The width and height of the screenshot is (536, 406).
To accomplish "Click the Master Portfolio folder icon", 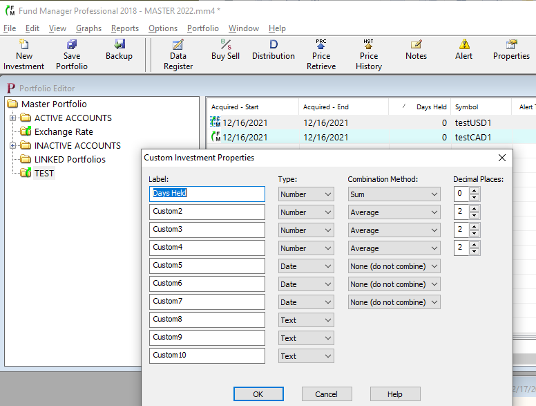I will [x=12, y=104].
